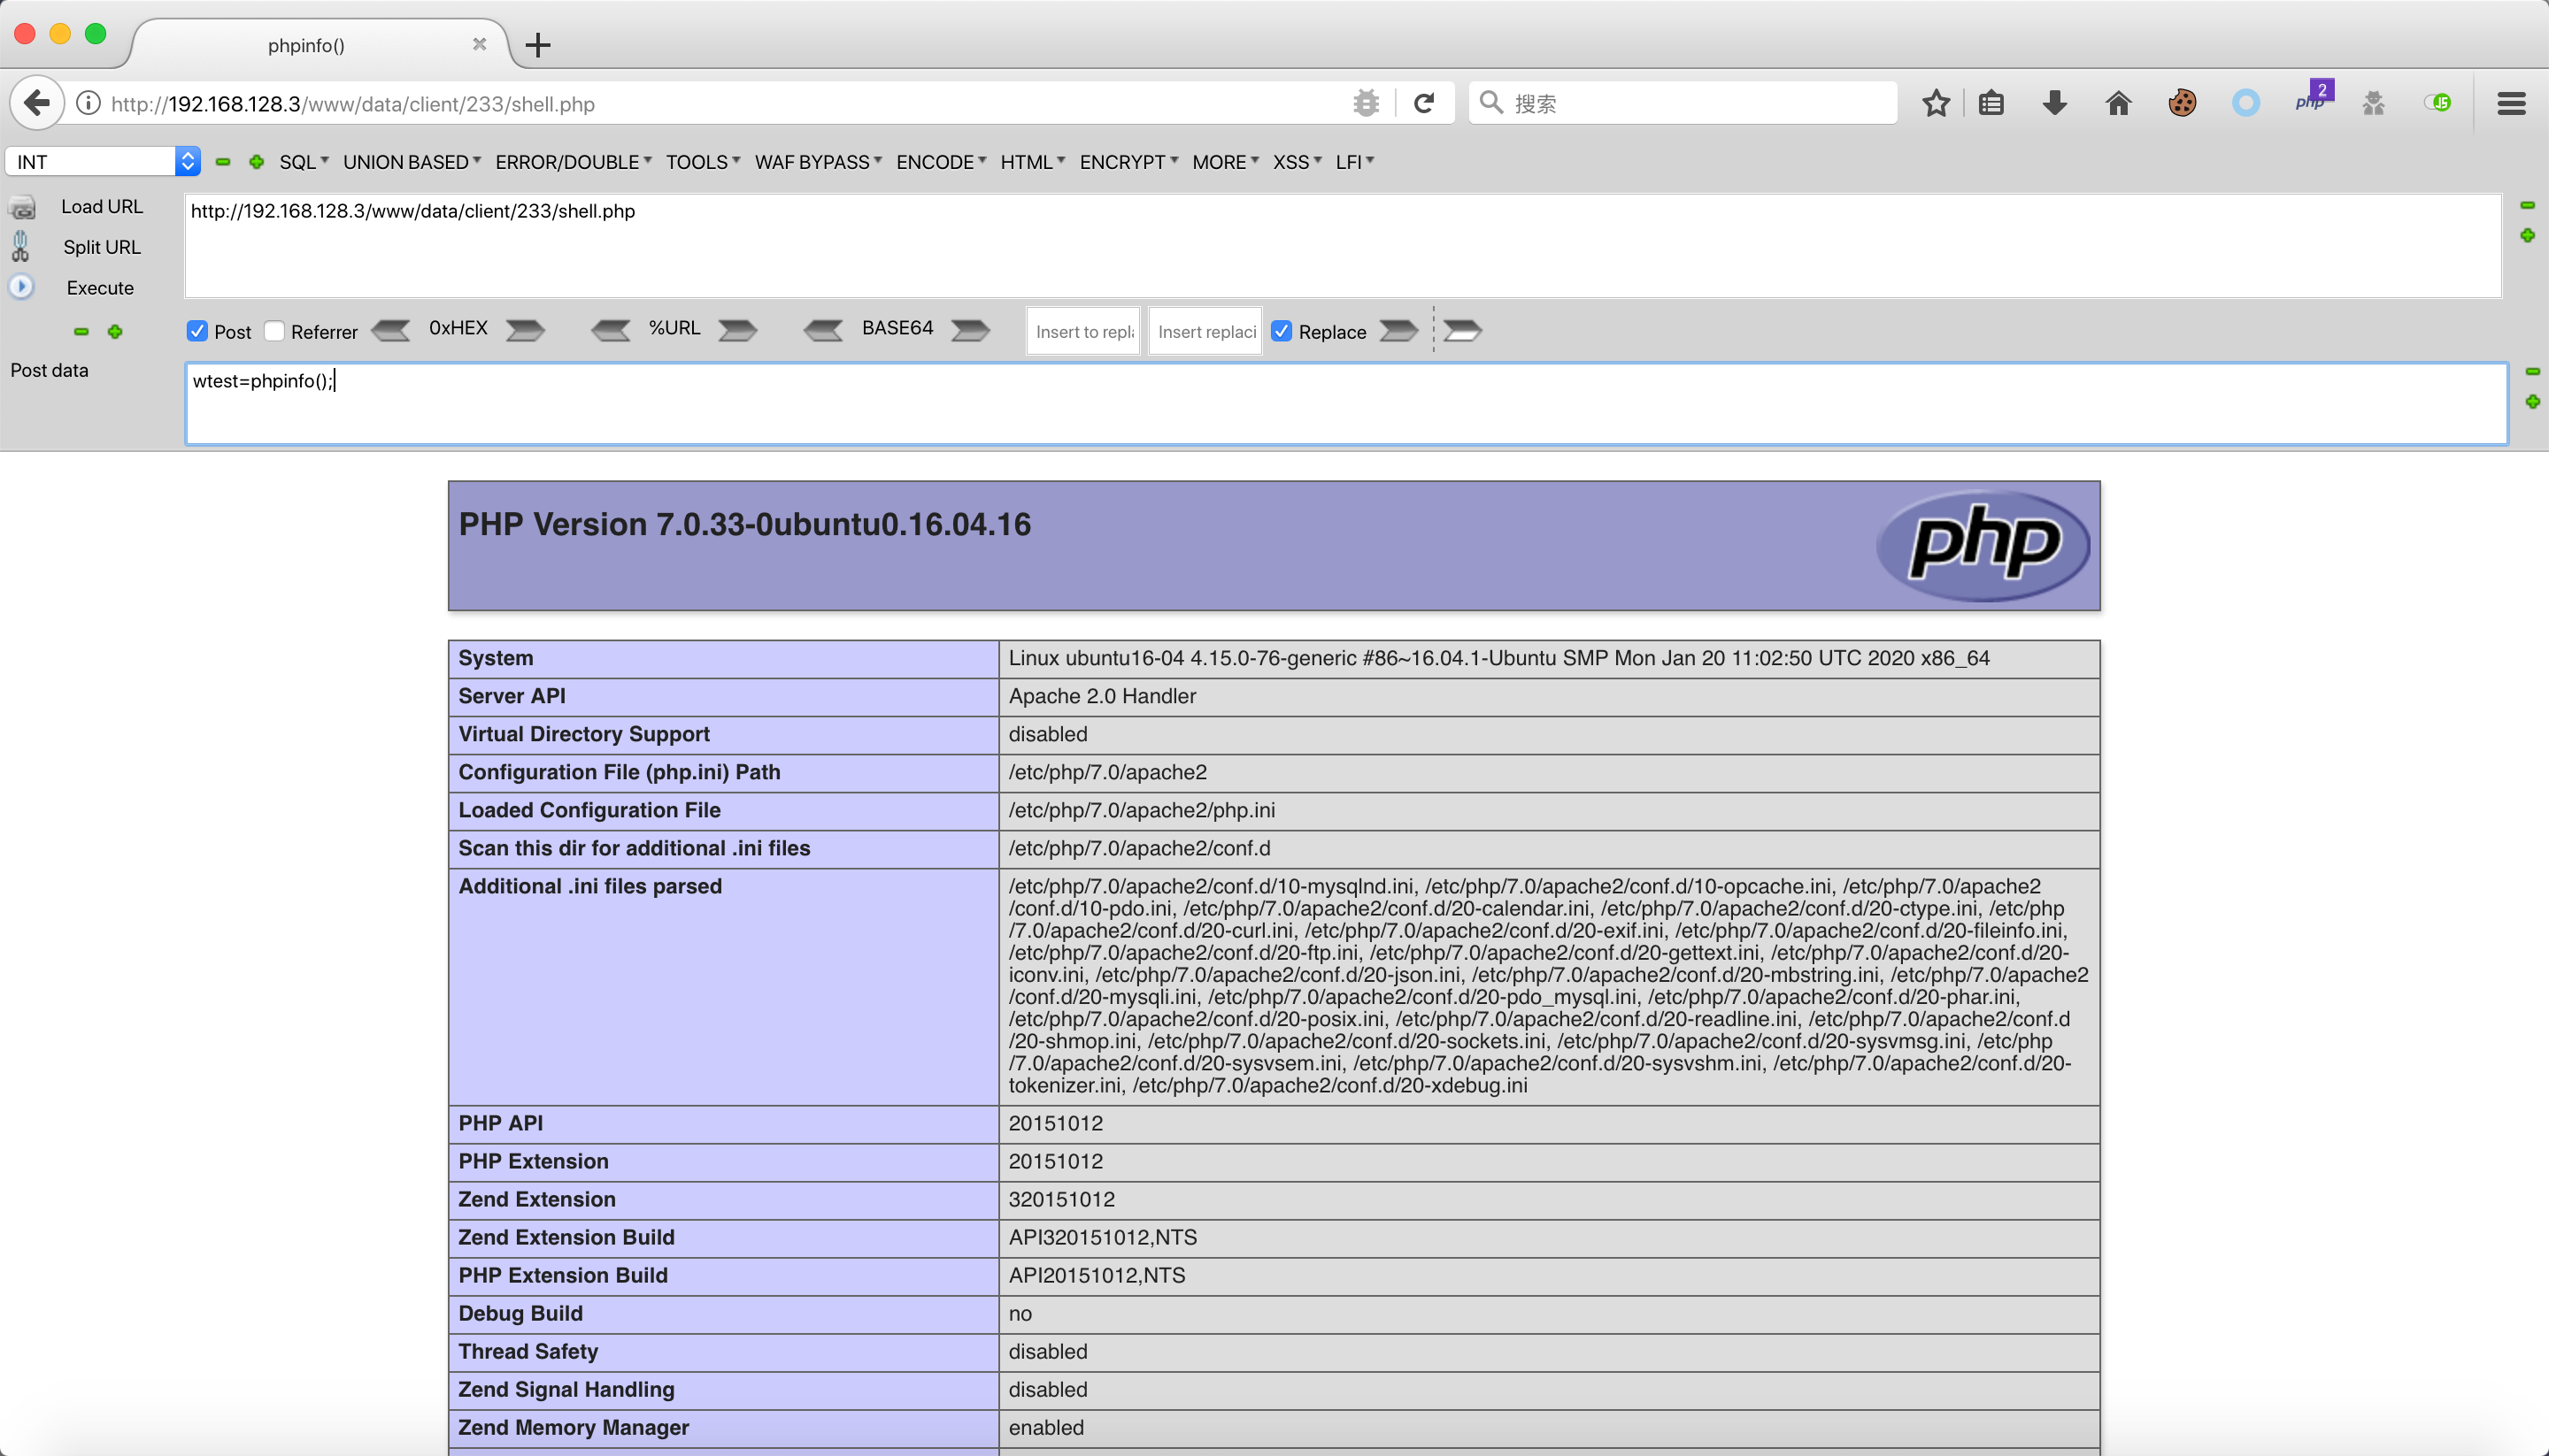Click into the Post data text field
The height and width of the screenshot is (1456, 2549).
click(1344, 404)
